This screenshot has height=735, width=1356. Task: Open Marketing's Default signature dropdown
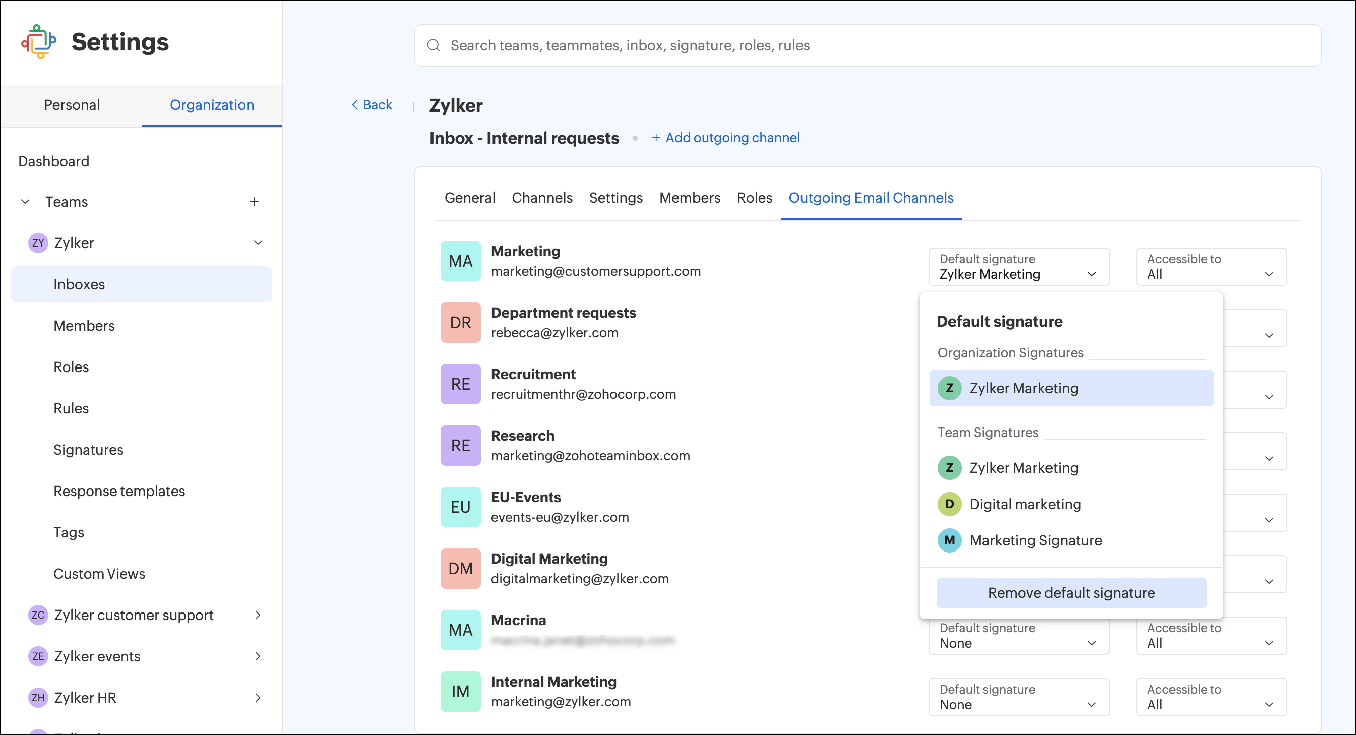1019,267
